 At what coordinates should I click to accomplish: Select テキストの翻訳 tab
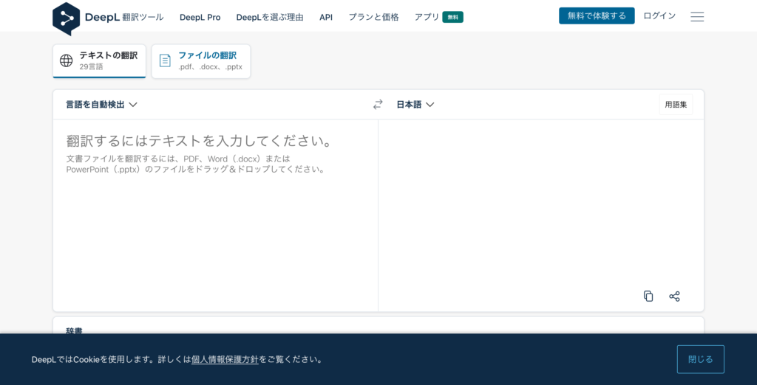100,60
